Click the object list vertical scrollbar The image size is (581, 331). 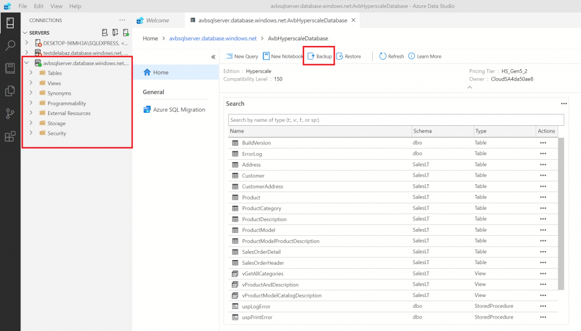tap(561, 214)
